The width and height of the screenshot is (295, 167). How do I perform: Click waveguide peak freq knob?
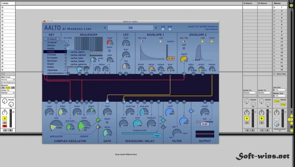[130, 112]
